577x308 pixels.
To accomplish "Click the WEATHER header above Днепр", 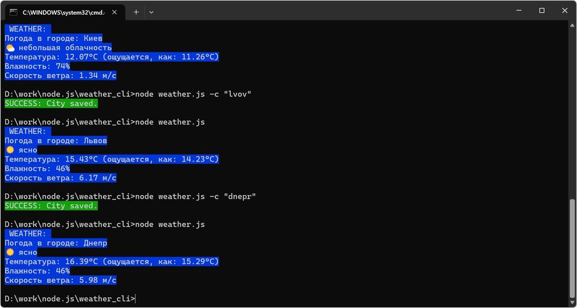I will tap(28, 234).
